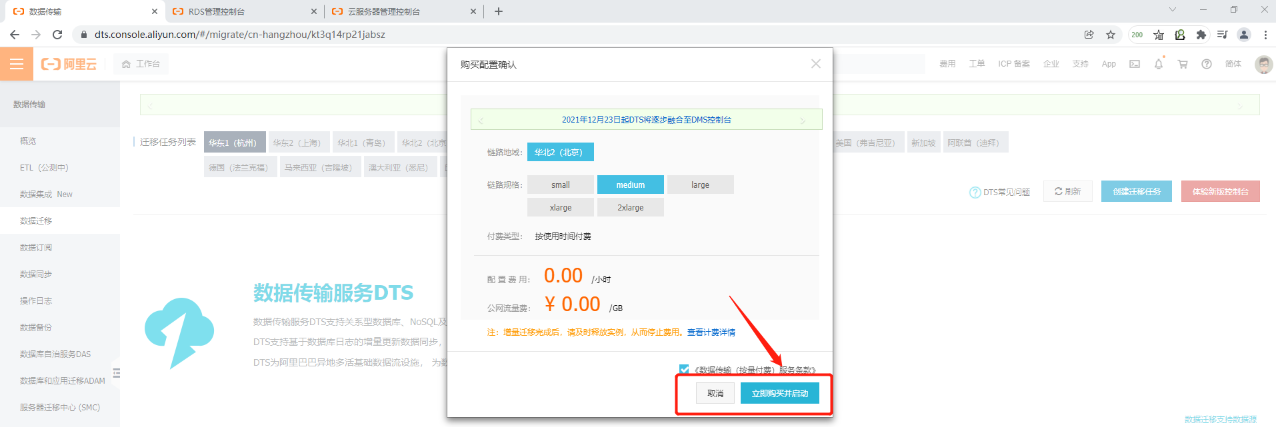Viewport: 1276px width, 427px height.
Task: Select 华东2 (上海) region tab
Action: (299, 143)
